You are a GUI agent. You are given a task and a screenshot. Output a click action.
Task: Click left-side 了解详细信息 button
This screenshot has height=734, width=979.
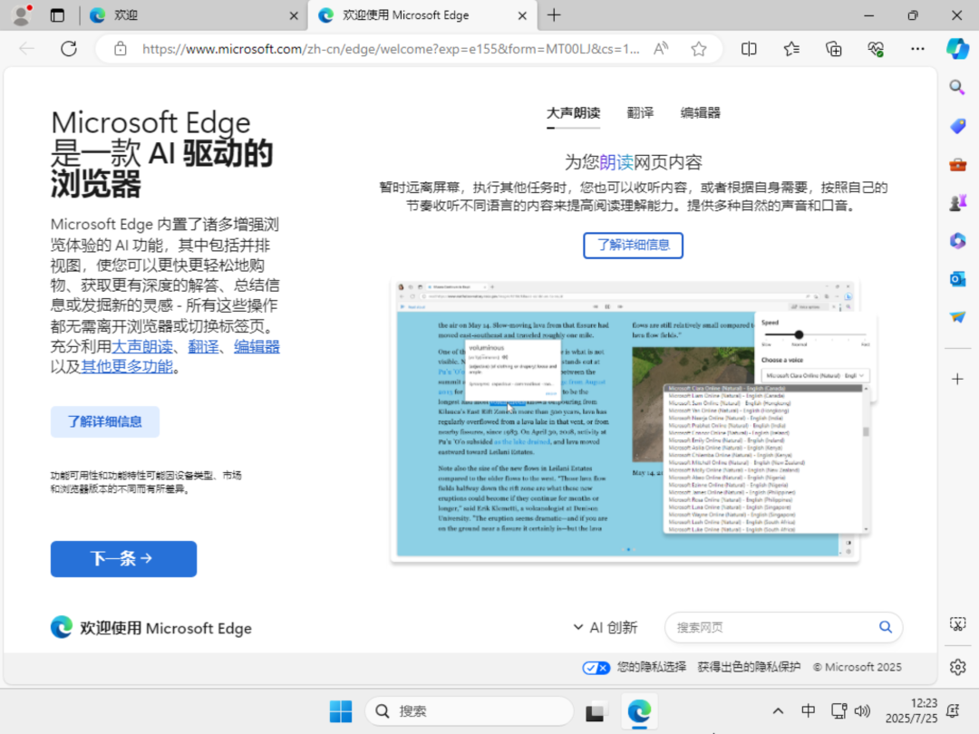(105, 422)
